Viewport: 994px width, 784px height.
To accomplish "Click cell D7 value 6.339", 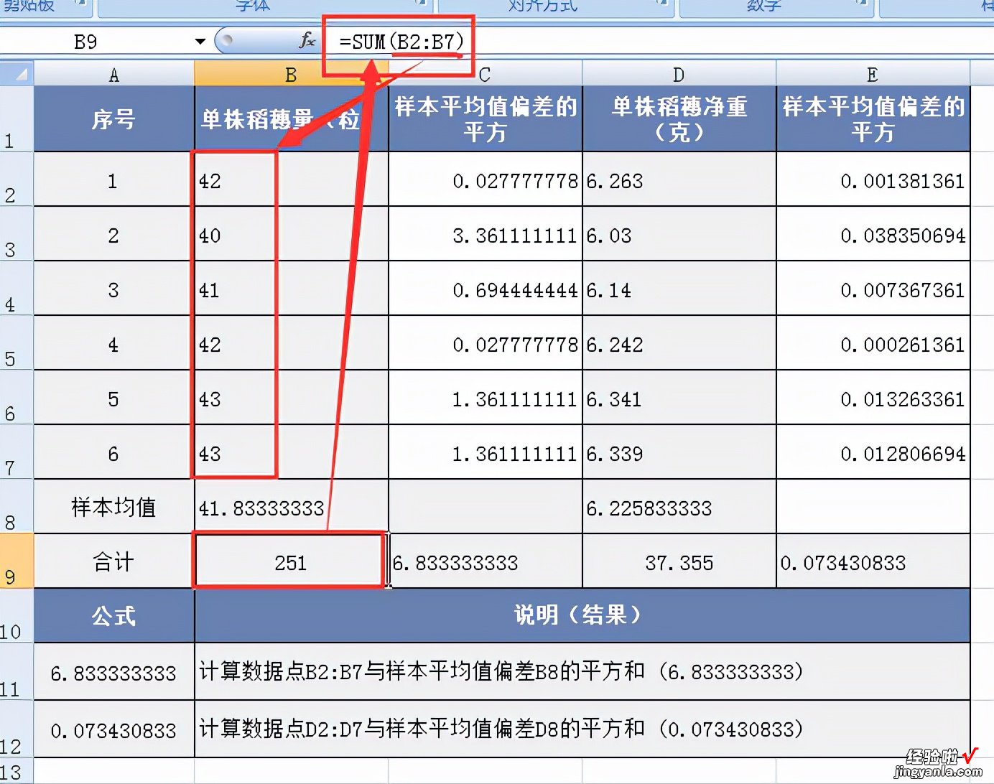I will click(x=679, y=452).
